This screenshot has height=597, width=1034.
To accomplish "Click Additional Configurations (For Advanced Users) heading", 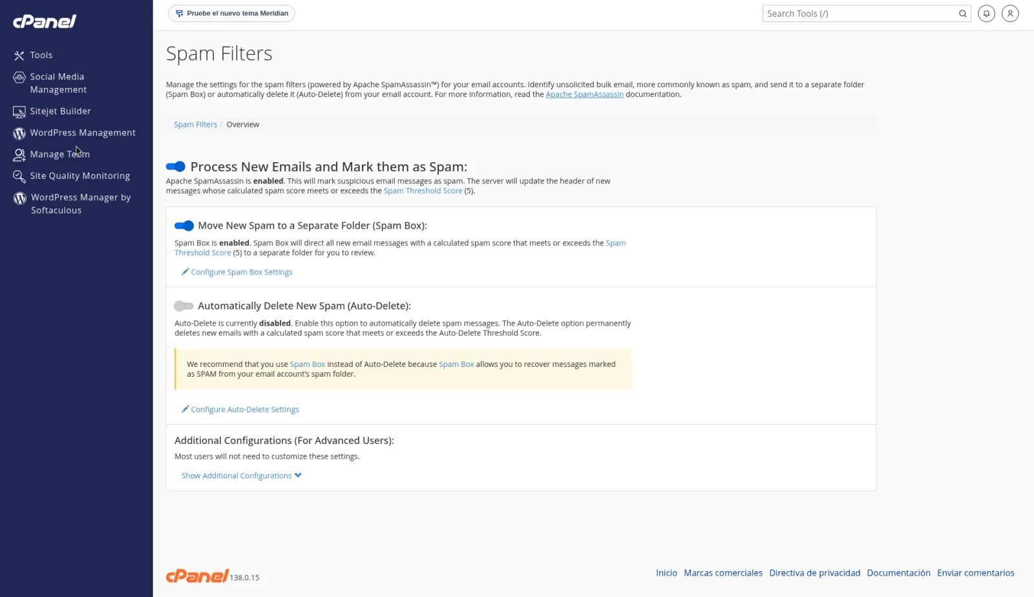I will click(x=284, y=441).
